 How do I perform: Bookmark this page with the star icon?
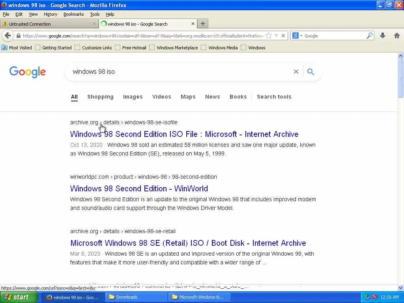pyautogui.click(x=269, y=36)
